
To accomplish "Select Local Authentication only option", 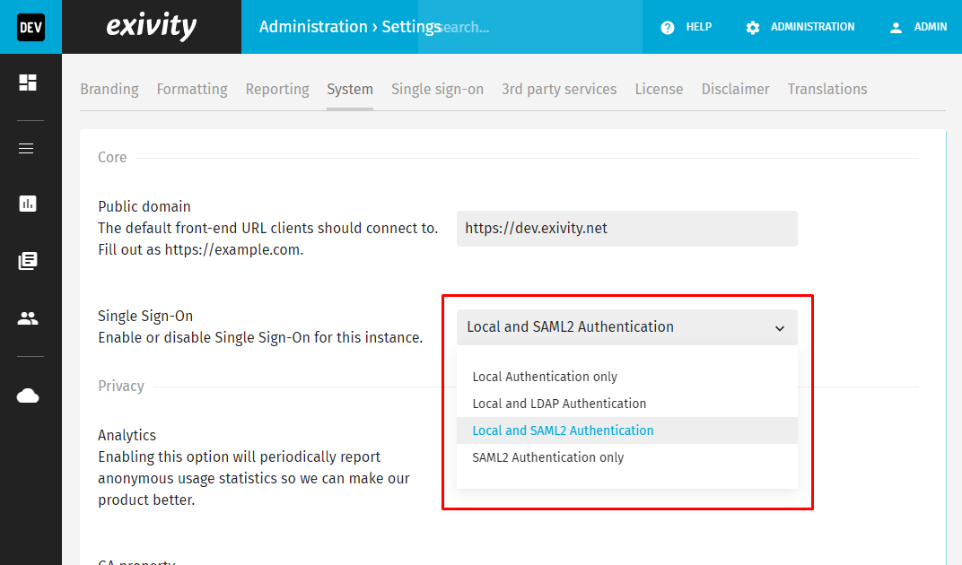I will point(545,377).
